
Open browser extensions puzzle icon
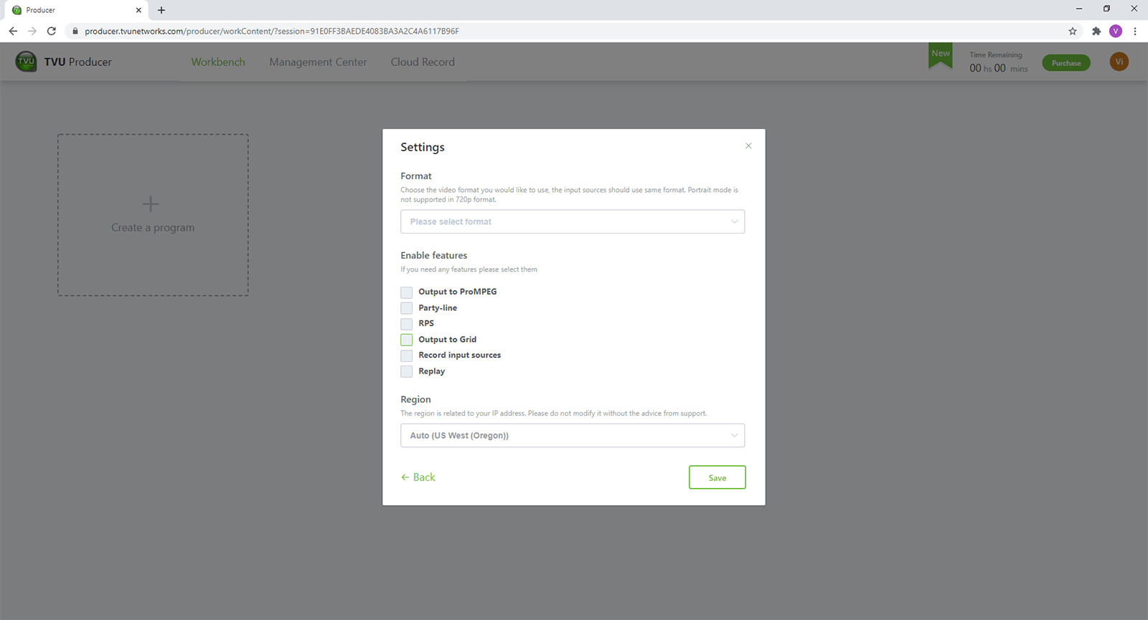click(x=1096, y=31)
